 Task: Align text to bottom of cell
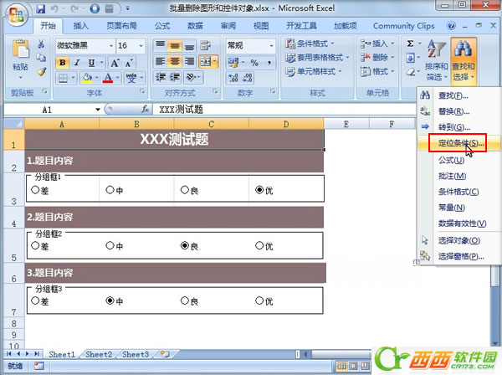tap(189, 46)
